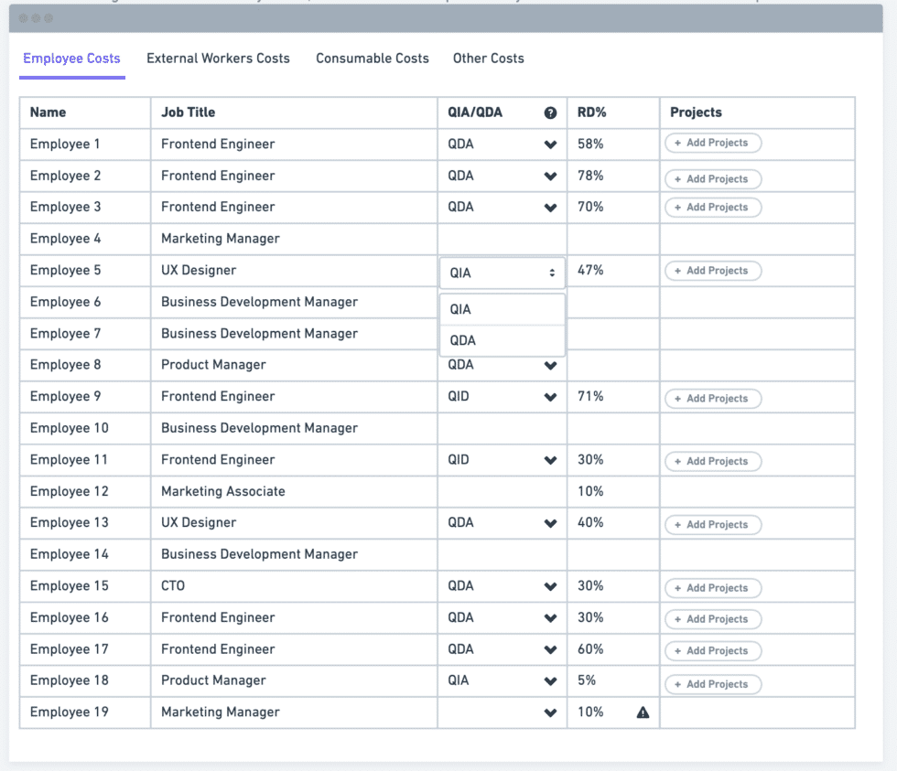Click the 60% RD value for Employee 17
Image resolution: width=897 pixels, height=771 pixels.
point(590,649)
